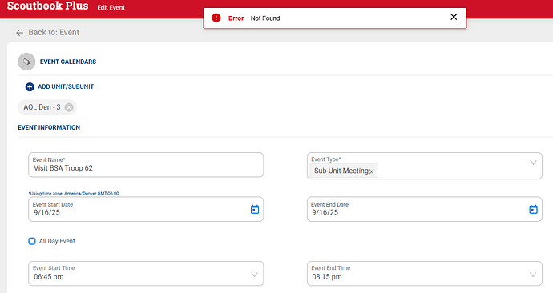Click the plus icon for Add Unit/Subunit
Viewport: 553px width, 293px height.
30,86
